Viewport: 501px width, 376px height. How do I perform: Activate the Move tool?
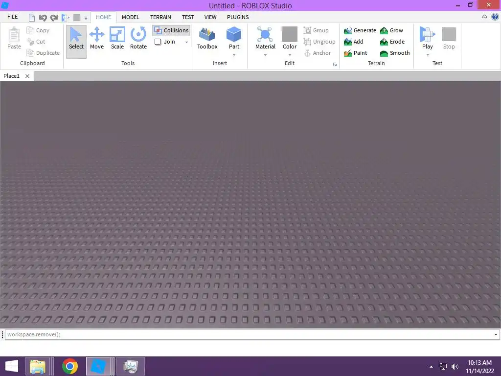pos(97,38)
